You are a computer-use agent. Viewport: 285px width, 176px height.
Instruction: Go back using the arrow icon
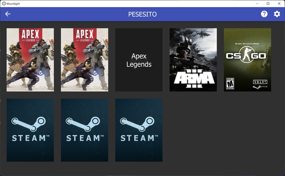click(x=8, y=14)
